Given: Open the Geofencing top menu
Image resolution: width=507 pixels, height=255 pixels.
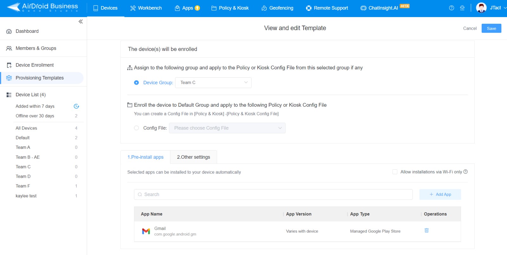Looking at the screenshot, I should click(277, 8).
